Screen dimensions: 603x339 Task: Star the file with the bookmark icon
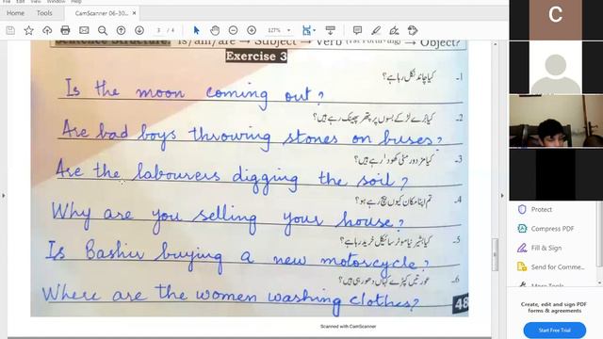[x=29, y=30]
